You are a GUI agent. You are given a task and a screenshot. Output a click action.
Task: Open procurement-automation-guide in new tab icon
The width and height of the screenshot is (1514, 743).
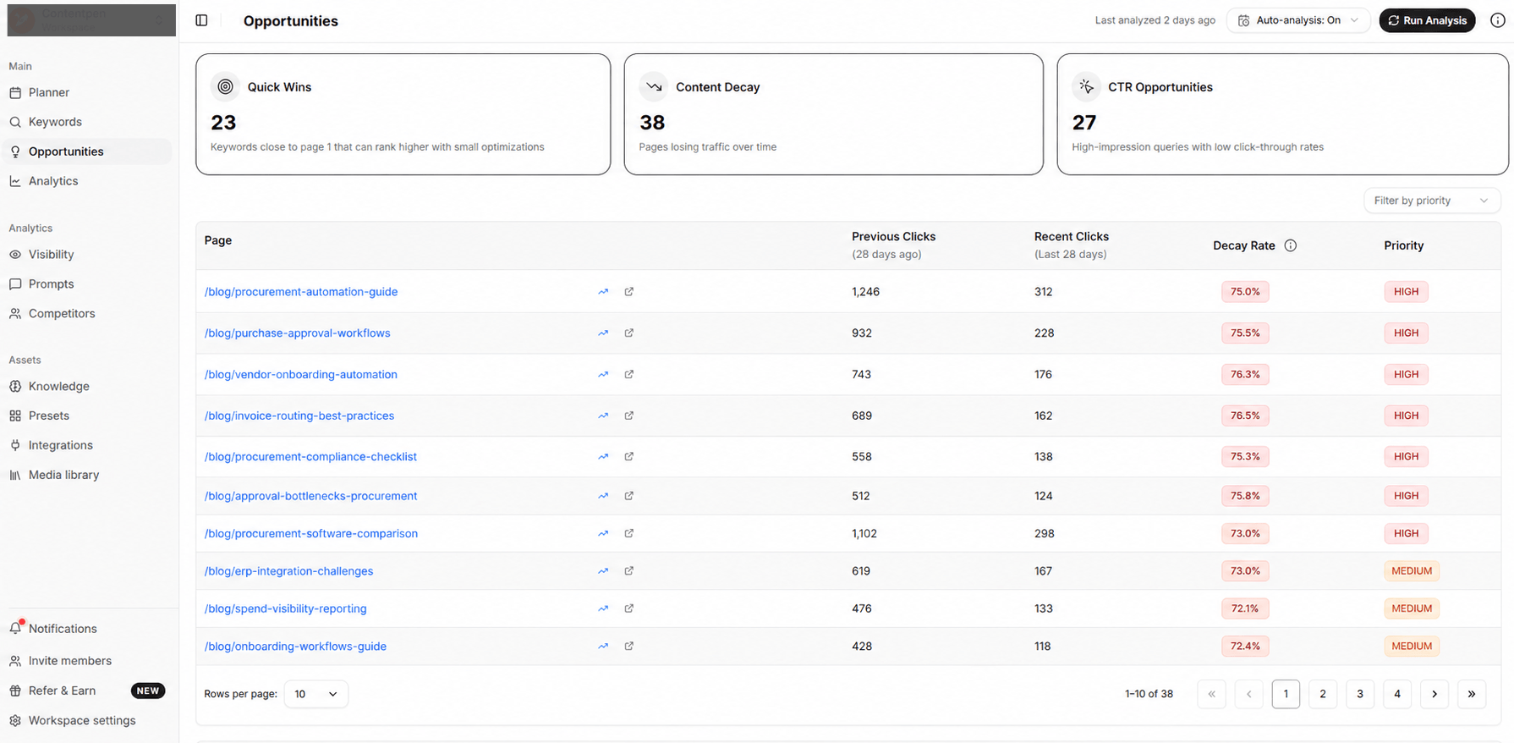point(629,292)
